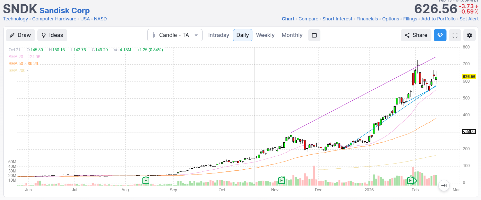
Task: Click the yellow 626.56 price tag
Action: [x=469, y=77]
